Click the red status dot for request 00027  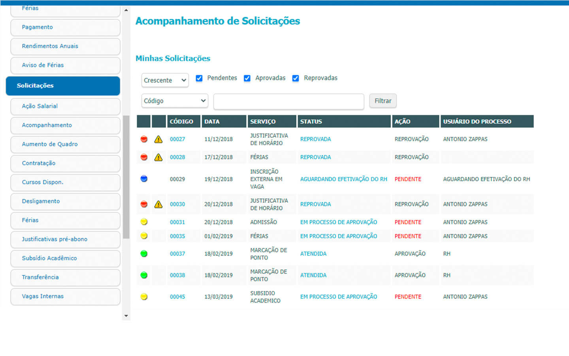144,139
